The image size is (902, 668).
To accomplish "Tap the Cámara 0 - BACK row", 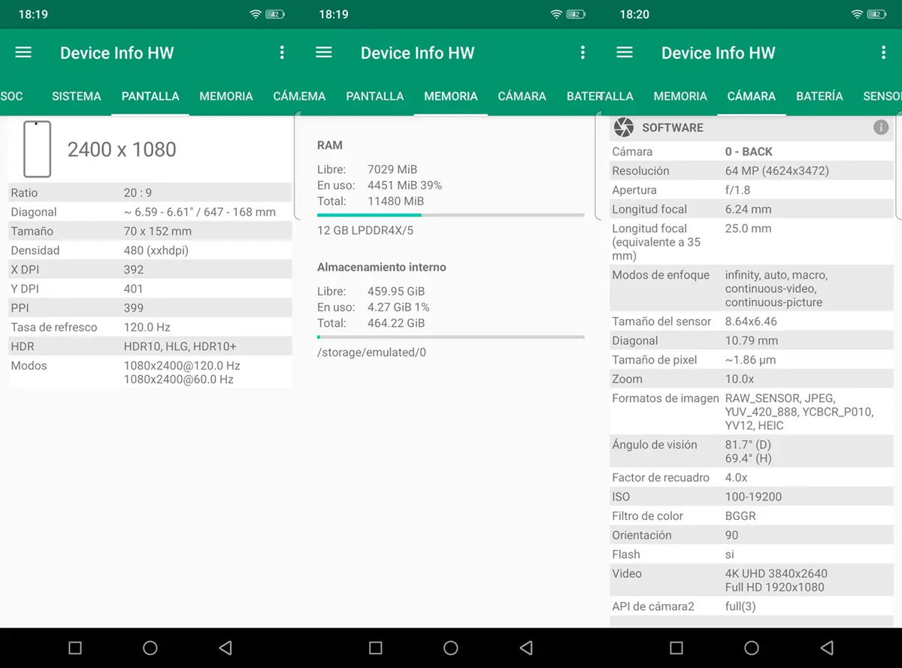I will [x=752, y=152].
